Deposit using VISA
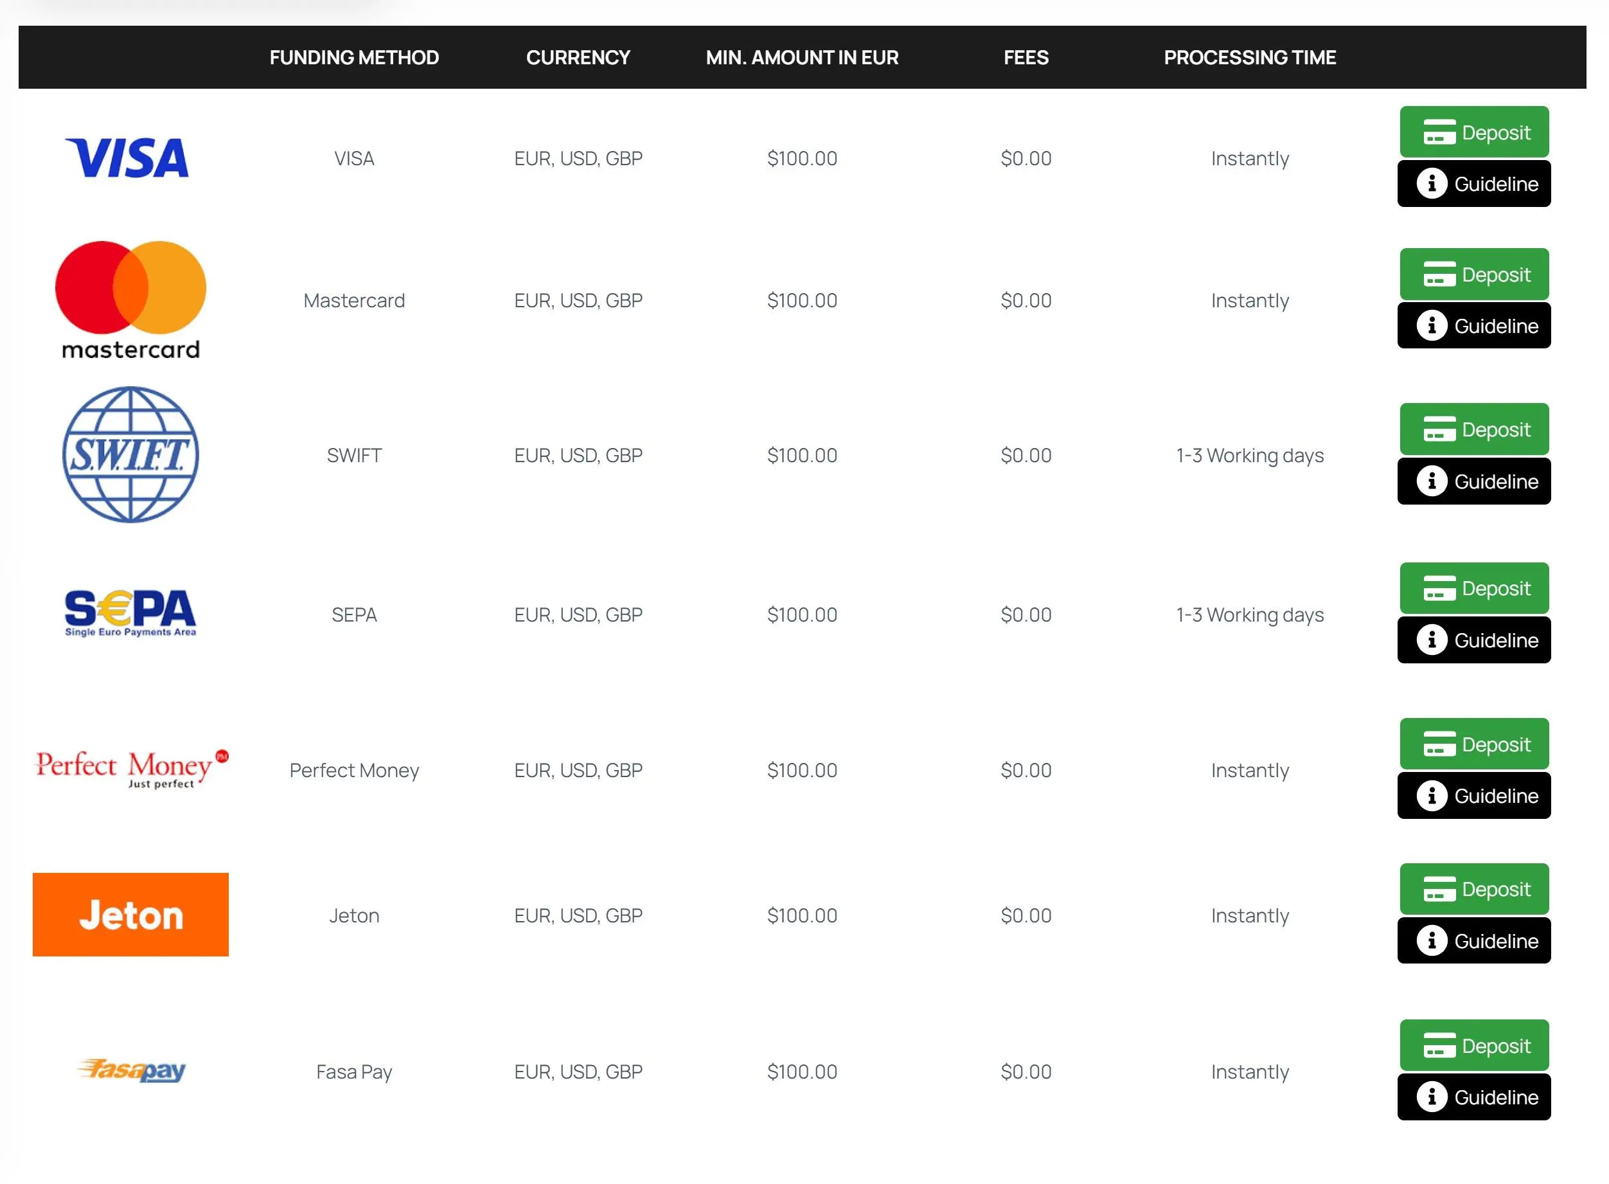This screenshot has height=1184, width=1609. 1474,132
